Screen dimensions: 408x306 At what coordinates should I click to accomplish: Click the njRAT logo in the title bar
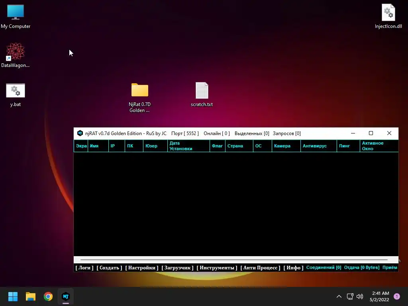(80, 133)
